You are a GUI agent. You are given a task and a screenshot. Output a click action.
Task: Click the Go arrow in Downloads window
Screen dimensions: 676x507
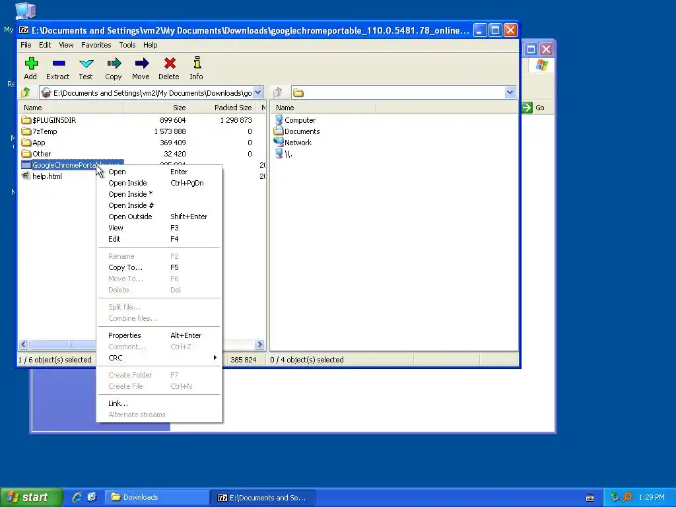(x=527, y=108)
